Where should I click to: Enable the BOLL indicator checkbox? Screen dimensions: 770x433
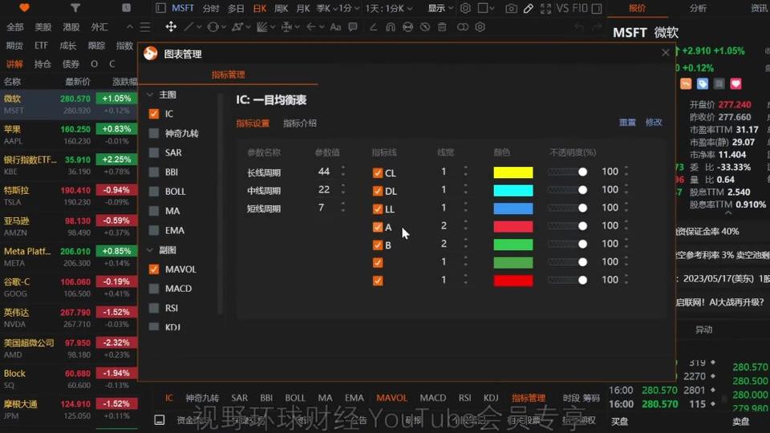[x=154, y=192]
